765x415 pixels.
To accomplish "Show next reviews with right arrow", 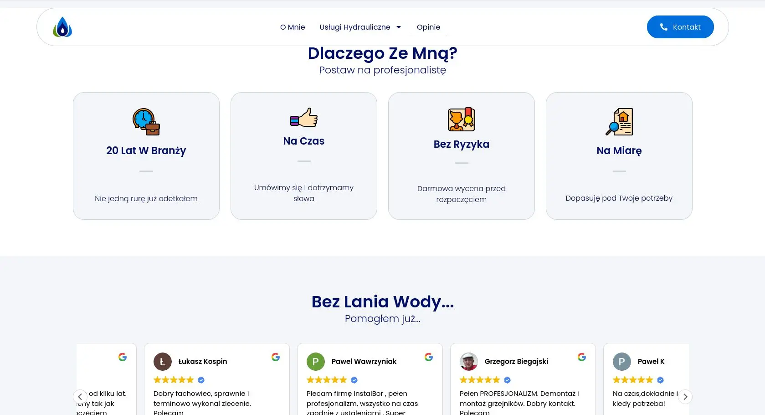I will (685, 397).
